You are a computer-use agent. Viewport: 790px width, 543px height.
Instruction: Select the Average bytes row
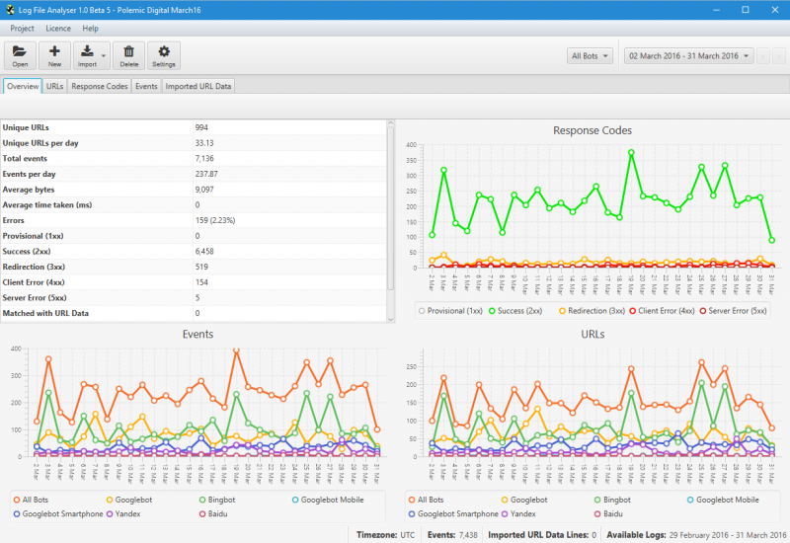pyautogui.click(x=194, y=190)
